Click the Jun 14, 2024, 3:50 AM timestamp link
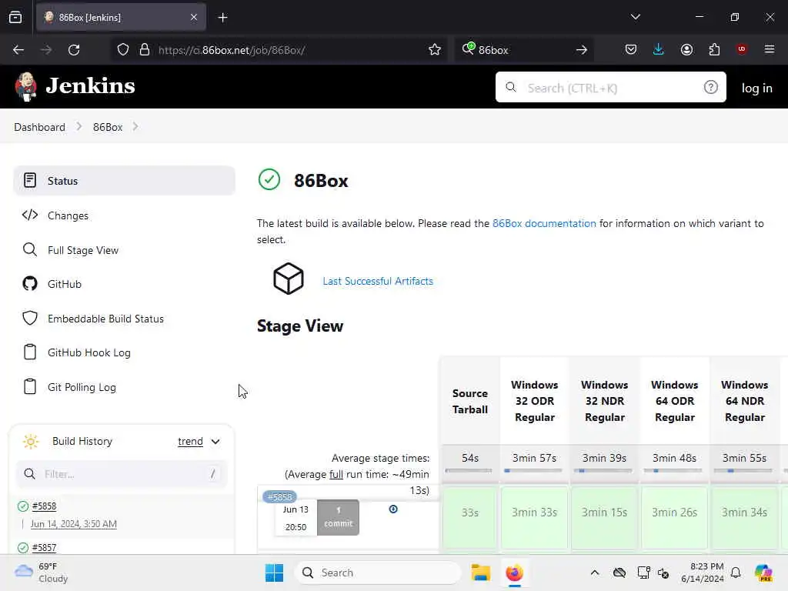This screenshot has height=591, width=788. (x=73, y=524)
